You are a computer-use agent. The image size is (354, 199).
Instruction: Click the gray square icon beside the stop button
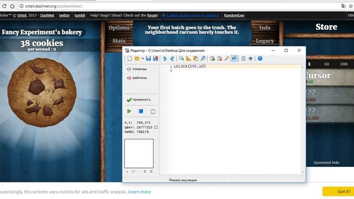pos(153,112)
